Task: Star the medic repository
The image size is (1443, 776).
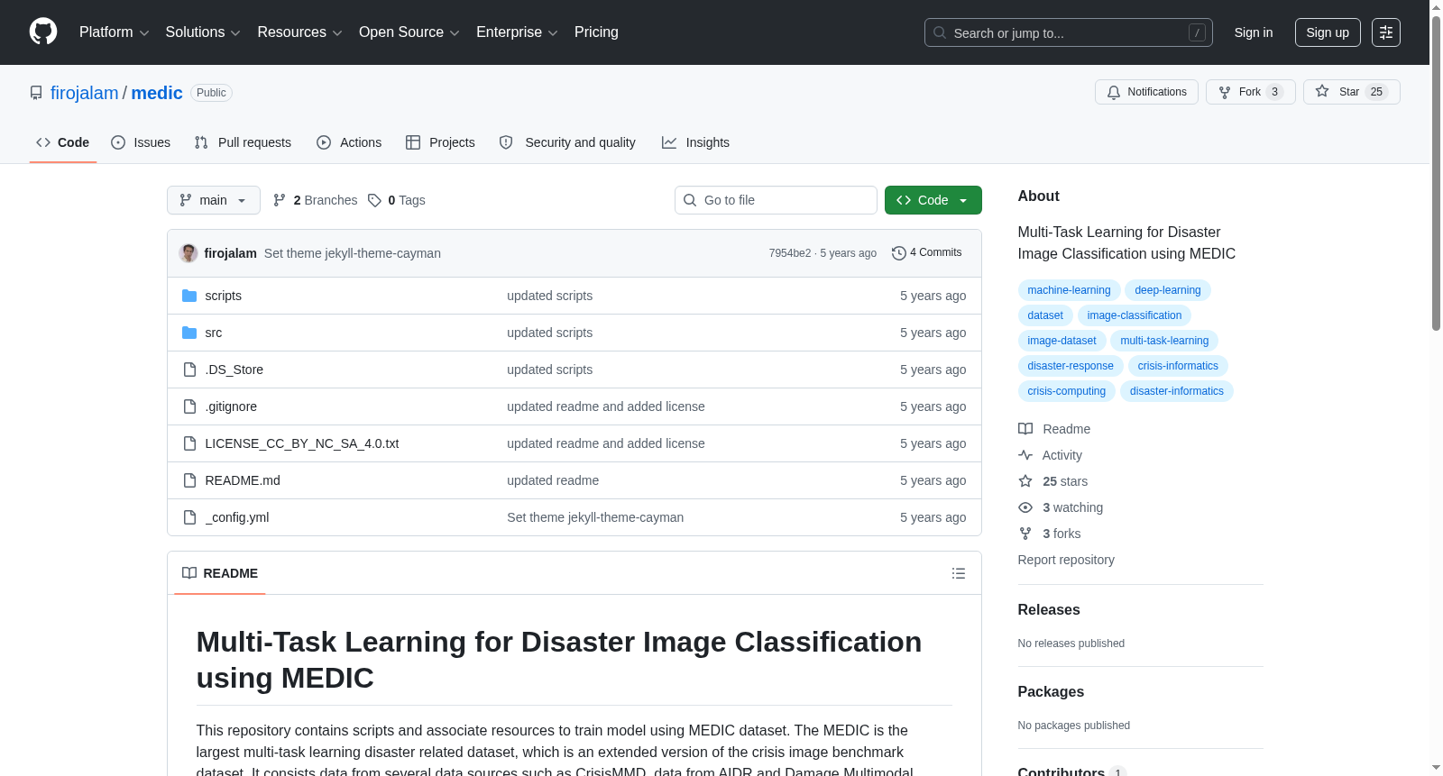Action: click(1351, 92)
